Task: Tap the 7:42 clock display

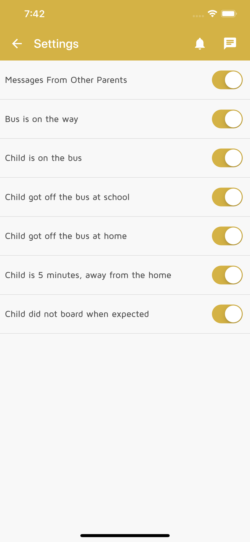Action: (34, 14)
